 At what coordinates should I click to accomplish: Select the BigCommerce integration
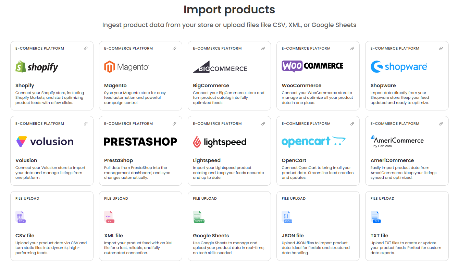[x=229, y=76]
